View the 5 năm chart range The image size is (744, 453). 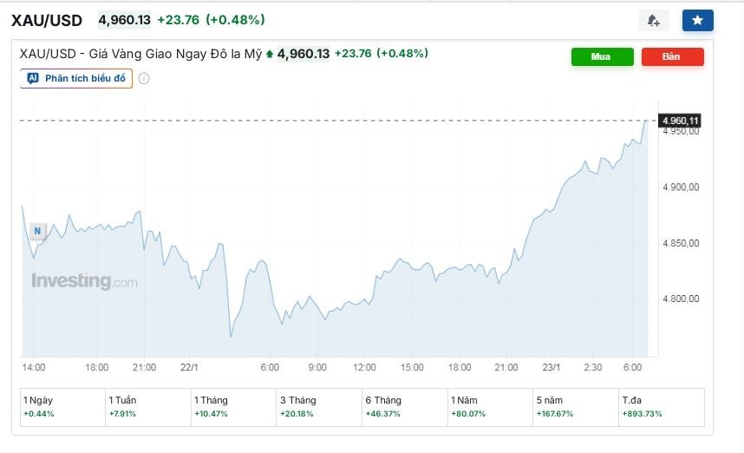574,406
